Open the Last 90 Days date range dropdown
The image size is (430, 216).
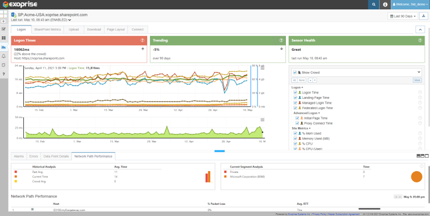pyautogui.click(x=403, y=16)
